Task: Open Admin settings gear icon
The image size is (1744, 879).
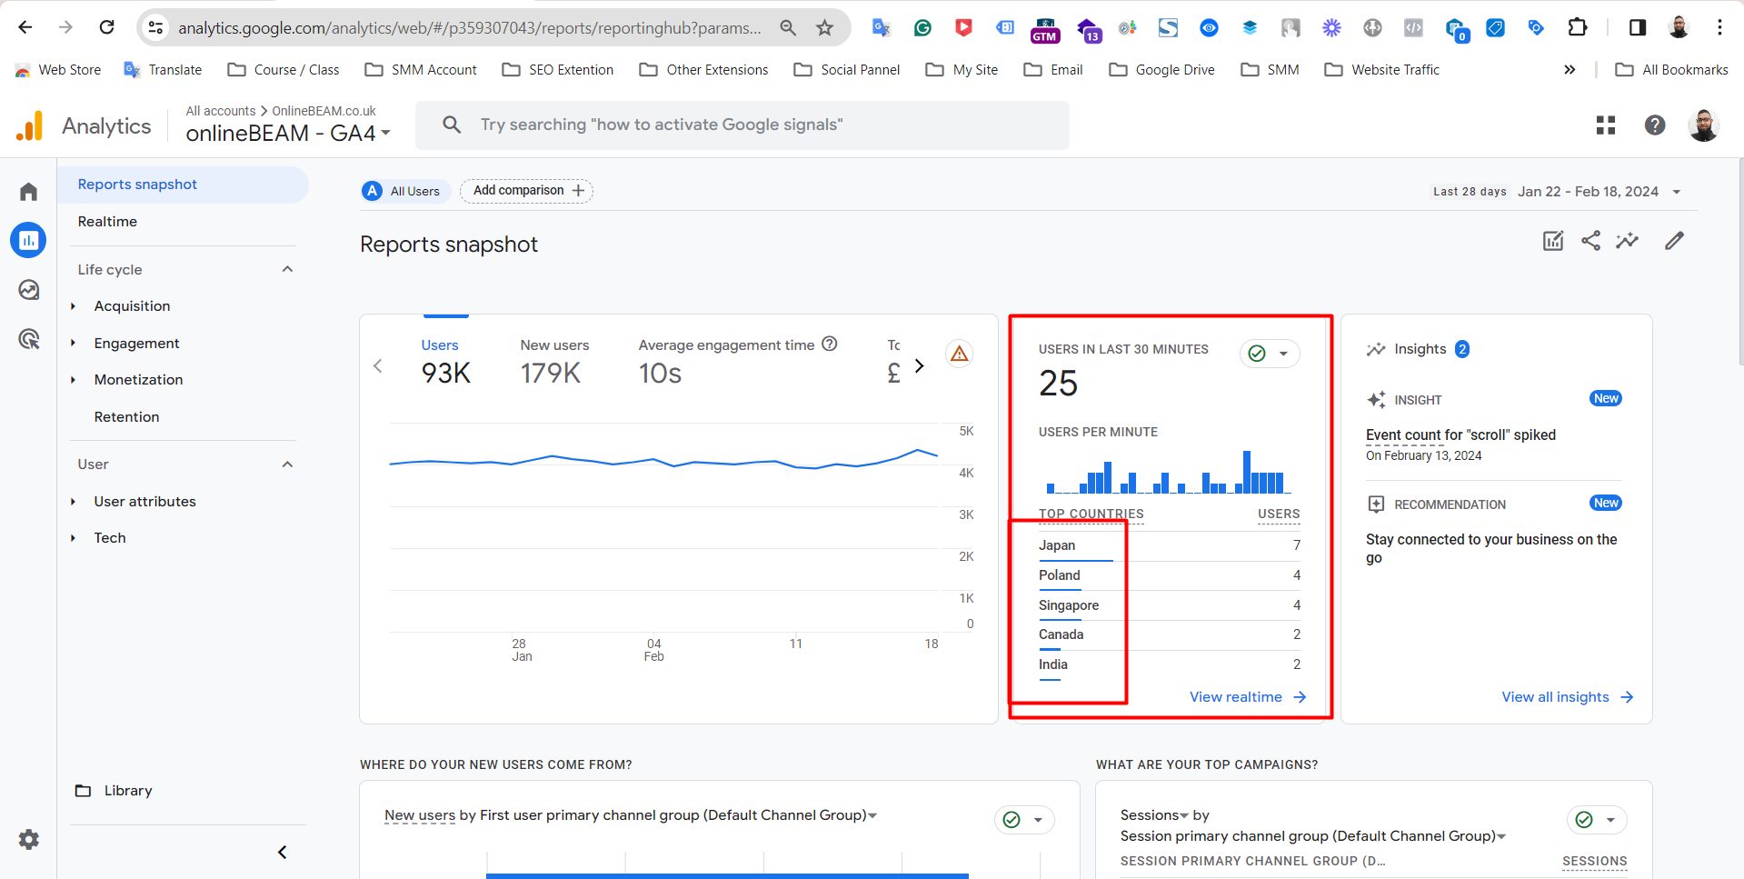Action: pyautogui.click(x=28, y=839)
